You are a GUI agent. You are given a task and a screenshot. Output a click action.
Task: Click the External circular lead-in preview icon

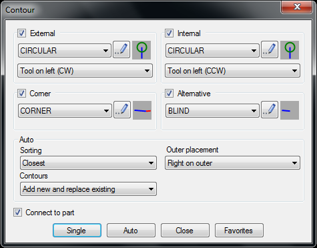(141, 50)
